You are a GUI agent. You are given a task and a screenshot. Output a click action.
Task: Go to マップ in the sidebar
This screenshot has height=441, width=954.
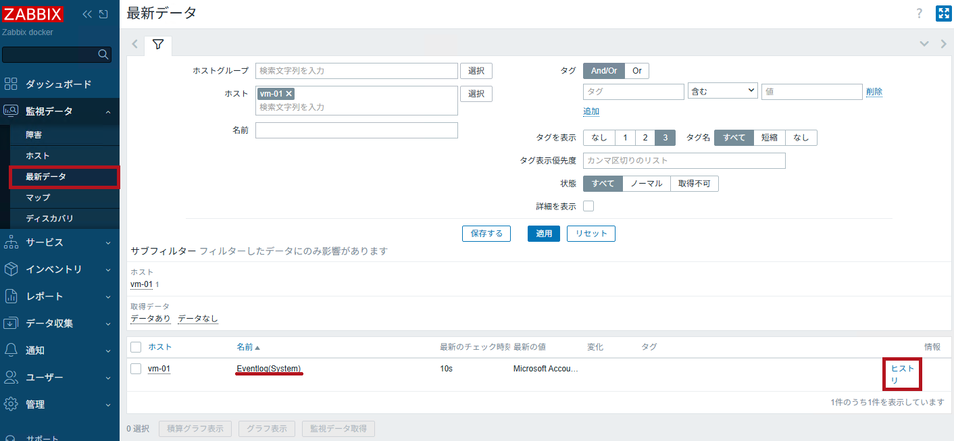[38, 198]
